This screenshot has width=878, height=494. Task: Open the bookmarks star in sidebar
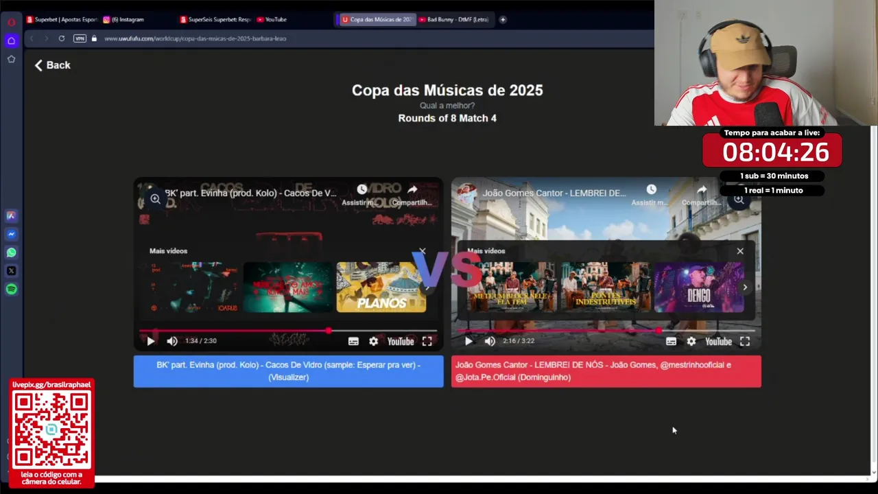11,59
